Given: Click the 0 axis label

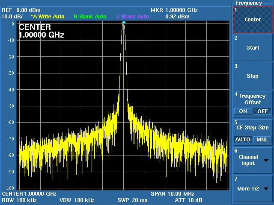Looking at the screenshot, I should 13,24.
